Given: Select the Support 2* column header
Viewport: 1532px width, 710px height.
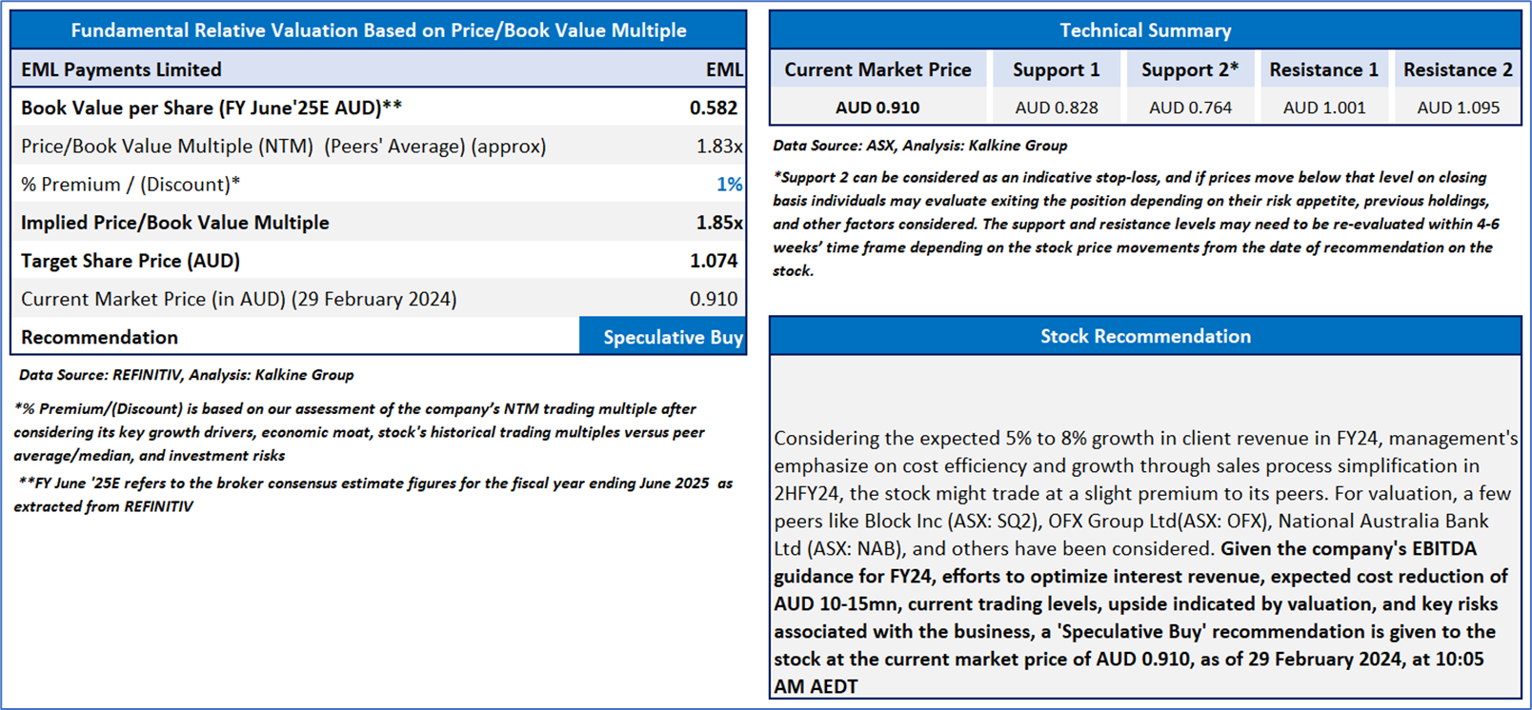Looking at the screenshot, I should tap(1189, 69).
